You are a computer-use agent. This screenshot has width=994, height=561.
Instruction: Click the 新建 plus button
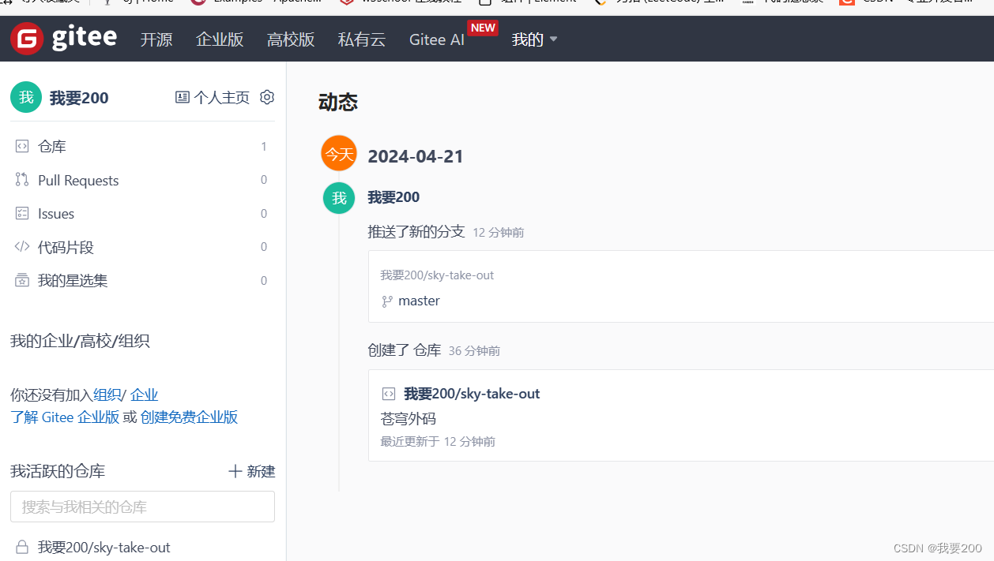pos(252,471)
